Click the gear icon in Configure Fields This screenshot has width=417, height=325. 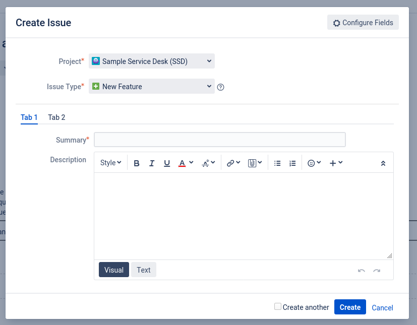coord(336,23)
